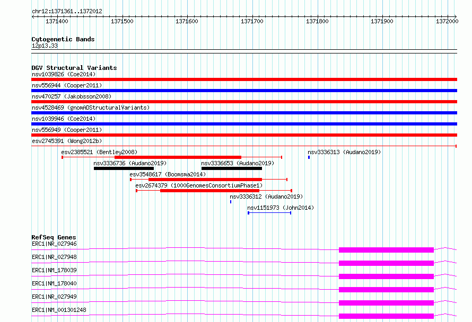
Task: Click the ERC1|NR_027948 gene label
Action: pos(54,257)
